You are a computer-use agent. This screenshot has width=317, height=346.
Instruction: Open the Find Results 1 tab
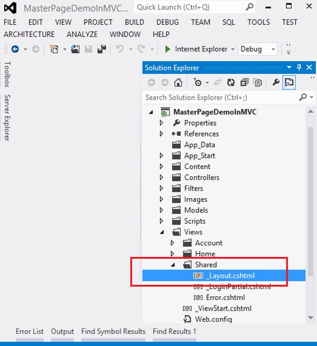click(x=174, y=331)
